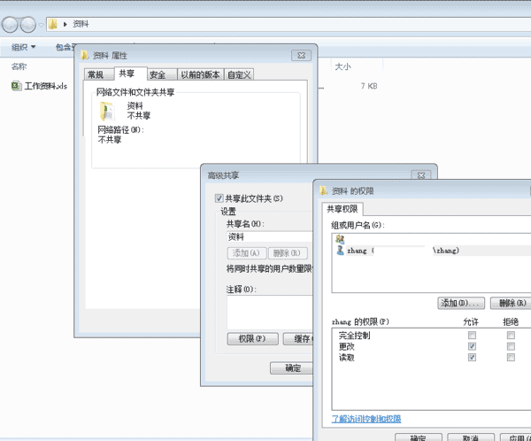
Task: Select the zhang user entry text
Action: click(403, 251)
